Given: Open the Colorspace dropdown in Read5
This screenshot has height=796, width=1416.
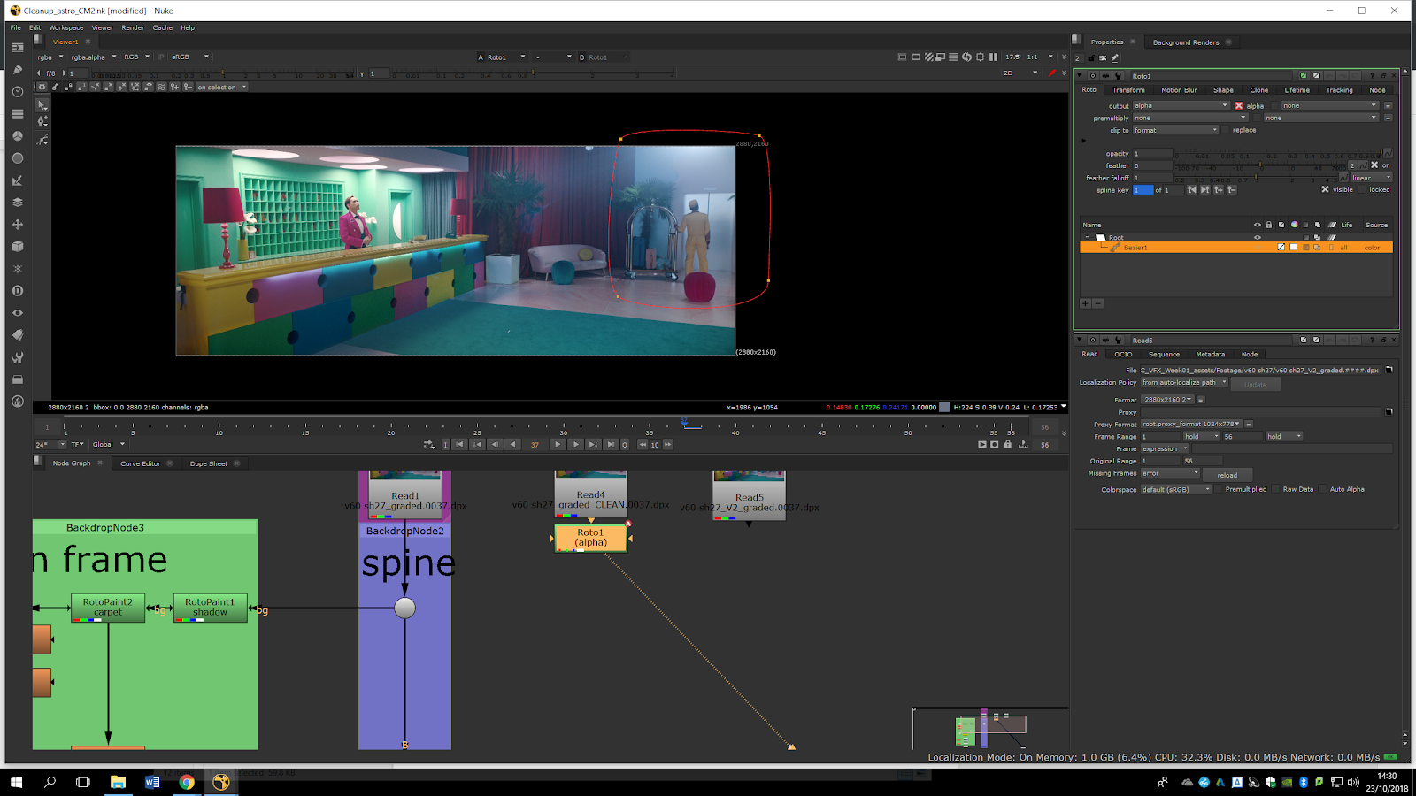Looking at the screenshot, I should (1175, 489).
